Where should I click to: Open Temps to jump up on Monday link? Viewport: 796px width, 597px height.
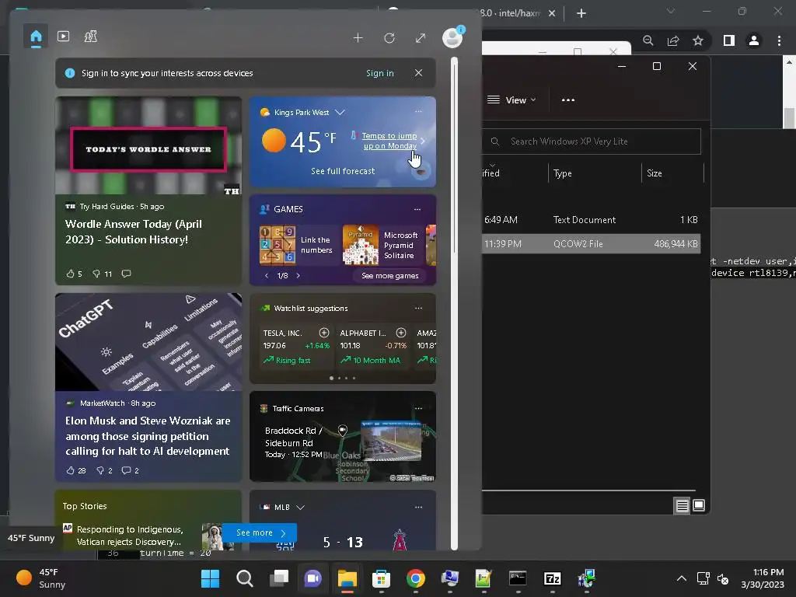(x=389, y=141)
